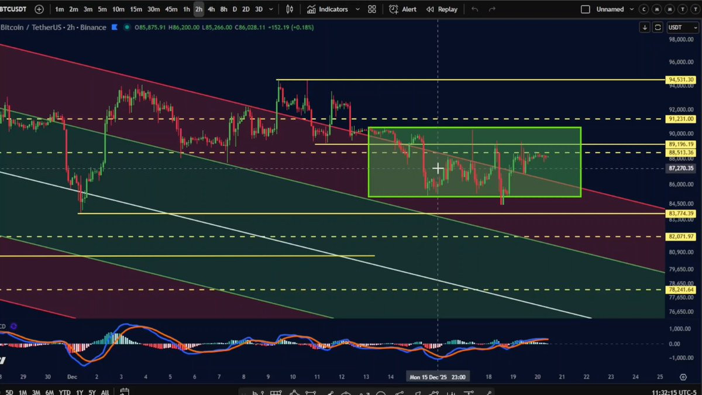This screenshot has width=702, height=395.
Task: Open time axis settings gear
Action: click(683, 377)
